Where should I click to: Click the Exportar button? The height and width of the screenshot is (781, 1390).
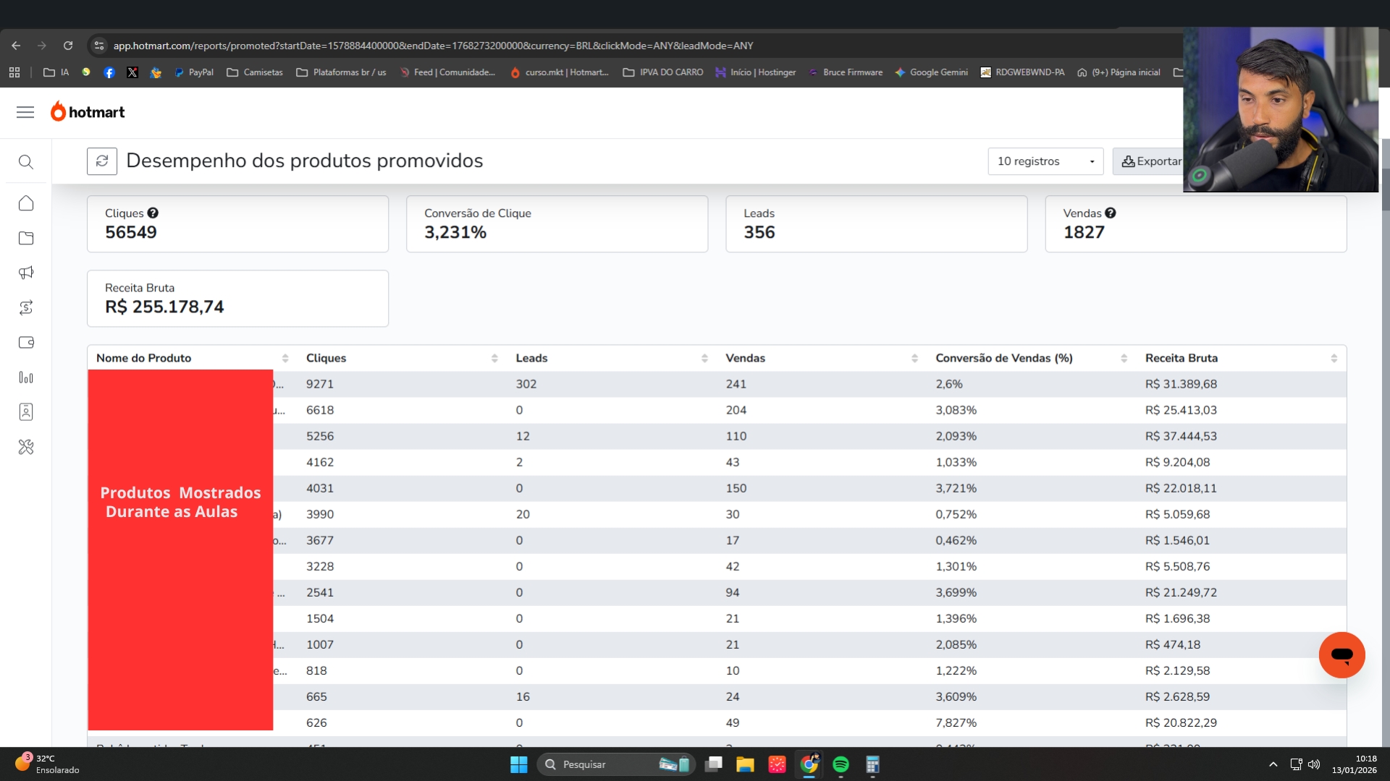[x=1151, y=161]
